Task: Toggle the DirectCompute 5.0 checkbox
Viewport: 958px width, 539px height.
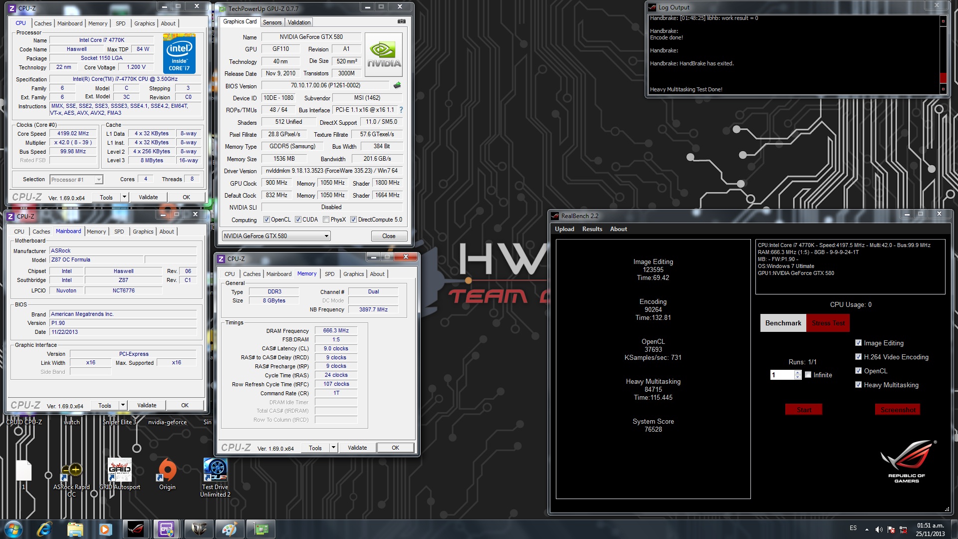Action: click(x=353, y=220)
